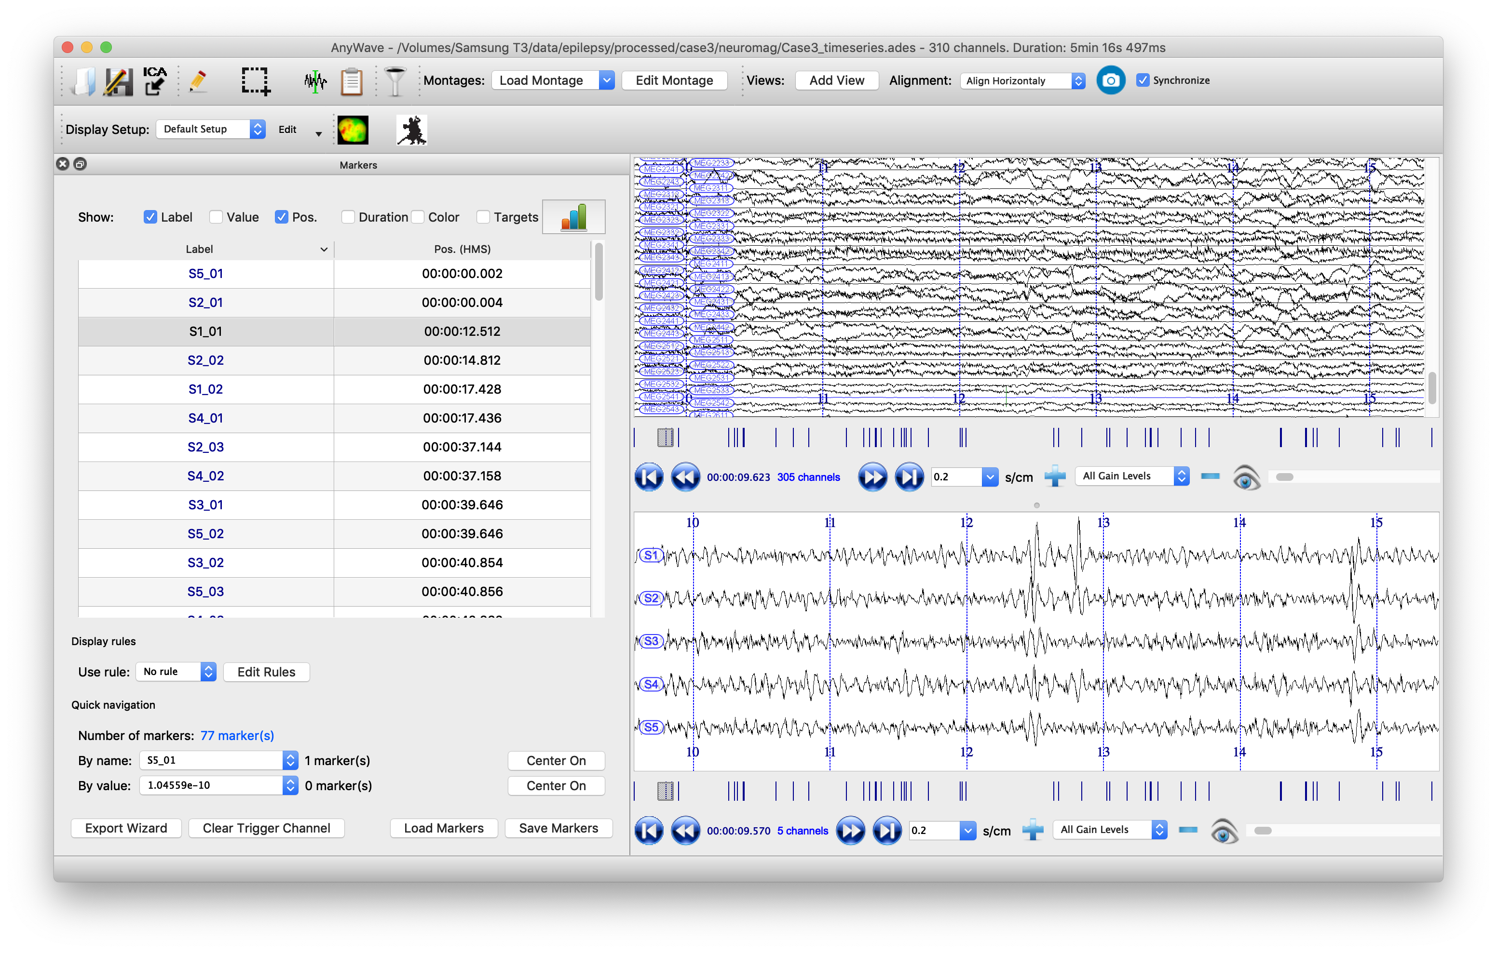Click the gain slider in the 305 channels view
This screenshot has width=1497, height=953.
click(x=1353, y=477)
